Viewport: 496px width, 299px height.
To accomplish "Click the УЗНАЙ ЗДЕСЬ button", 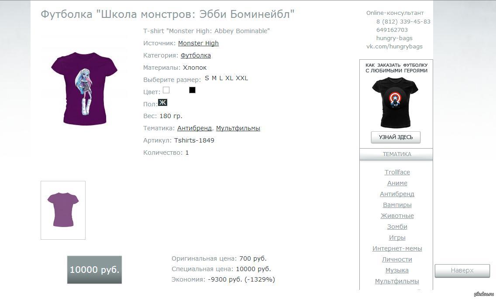I will click(x=396, y=137).
